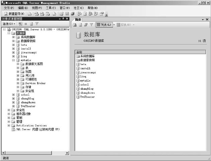Expand the Notification Services node
Image resolution: width=211 pixels, height=161 pixels.
[9, 125]
